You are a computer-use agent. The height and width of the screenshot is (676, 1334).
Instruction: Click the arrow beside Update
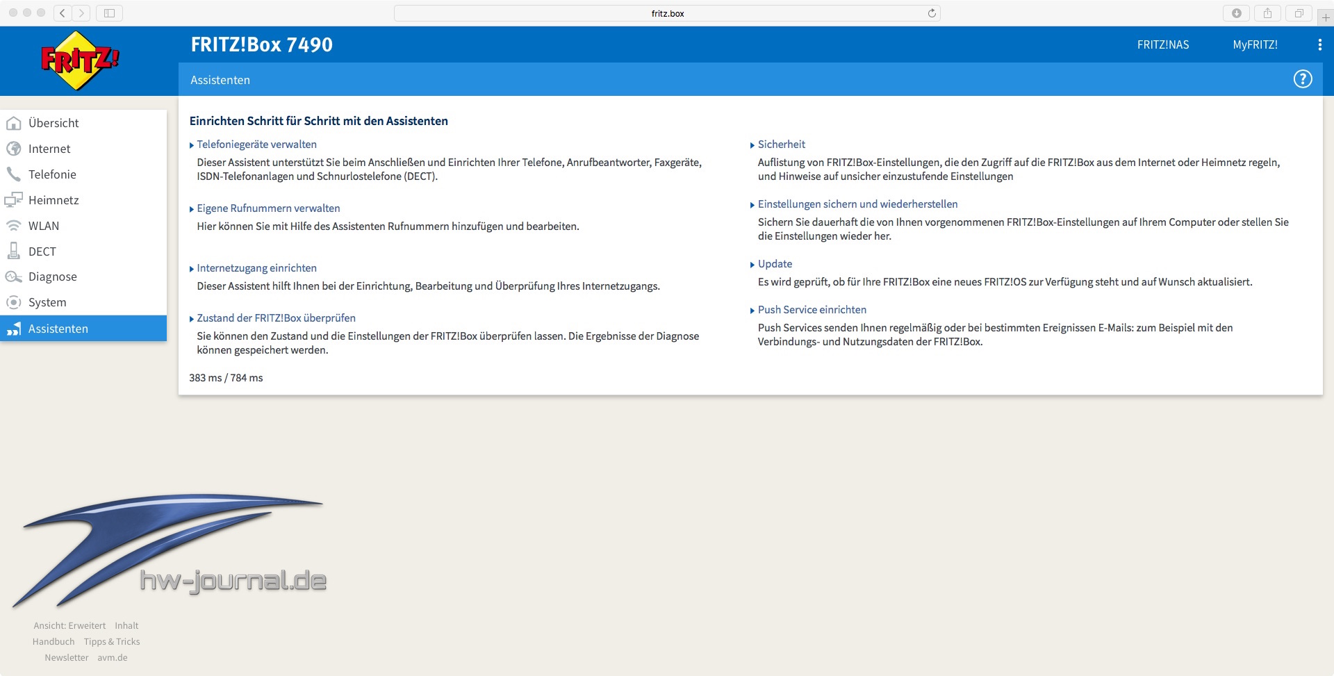752,265
